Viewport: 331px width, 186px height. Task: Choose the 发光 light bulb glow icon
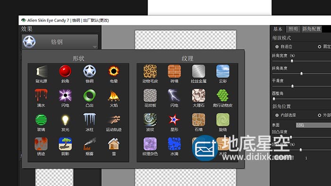click(65, 120)
